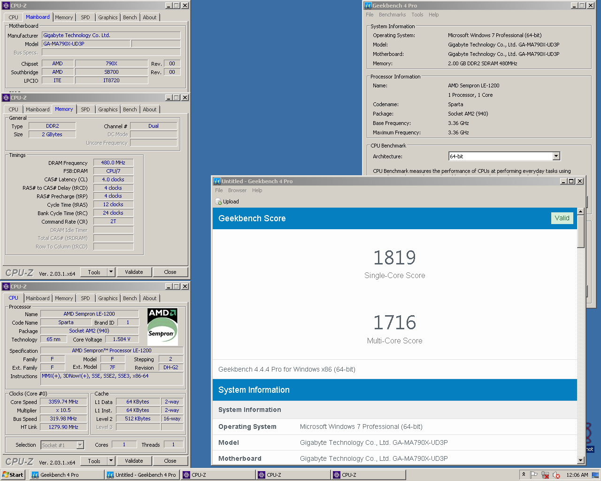Viewport: 601px width, 481px height.
Task: Click scroll down arrow in Geekbench results
Action: (581, 460)
